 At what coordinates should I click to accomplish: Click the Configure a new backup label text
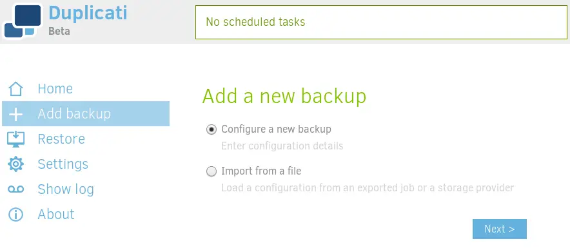coord(276,129)
